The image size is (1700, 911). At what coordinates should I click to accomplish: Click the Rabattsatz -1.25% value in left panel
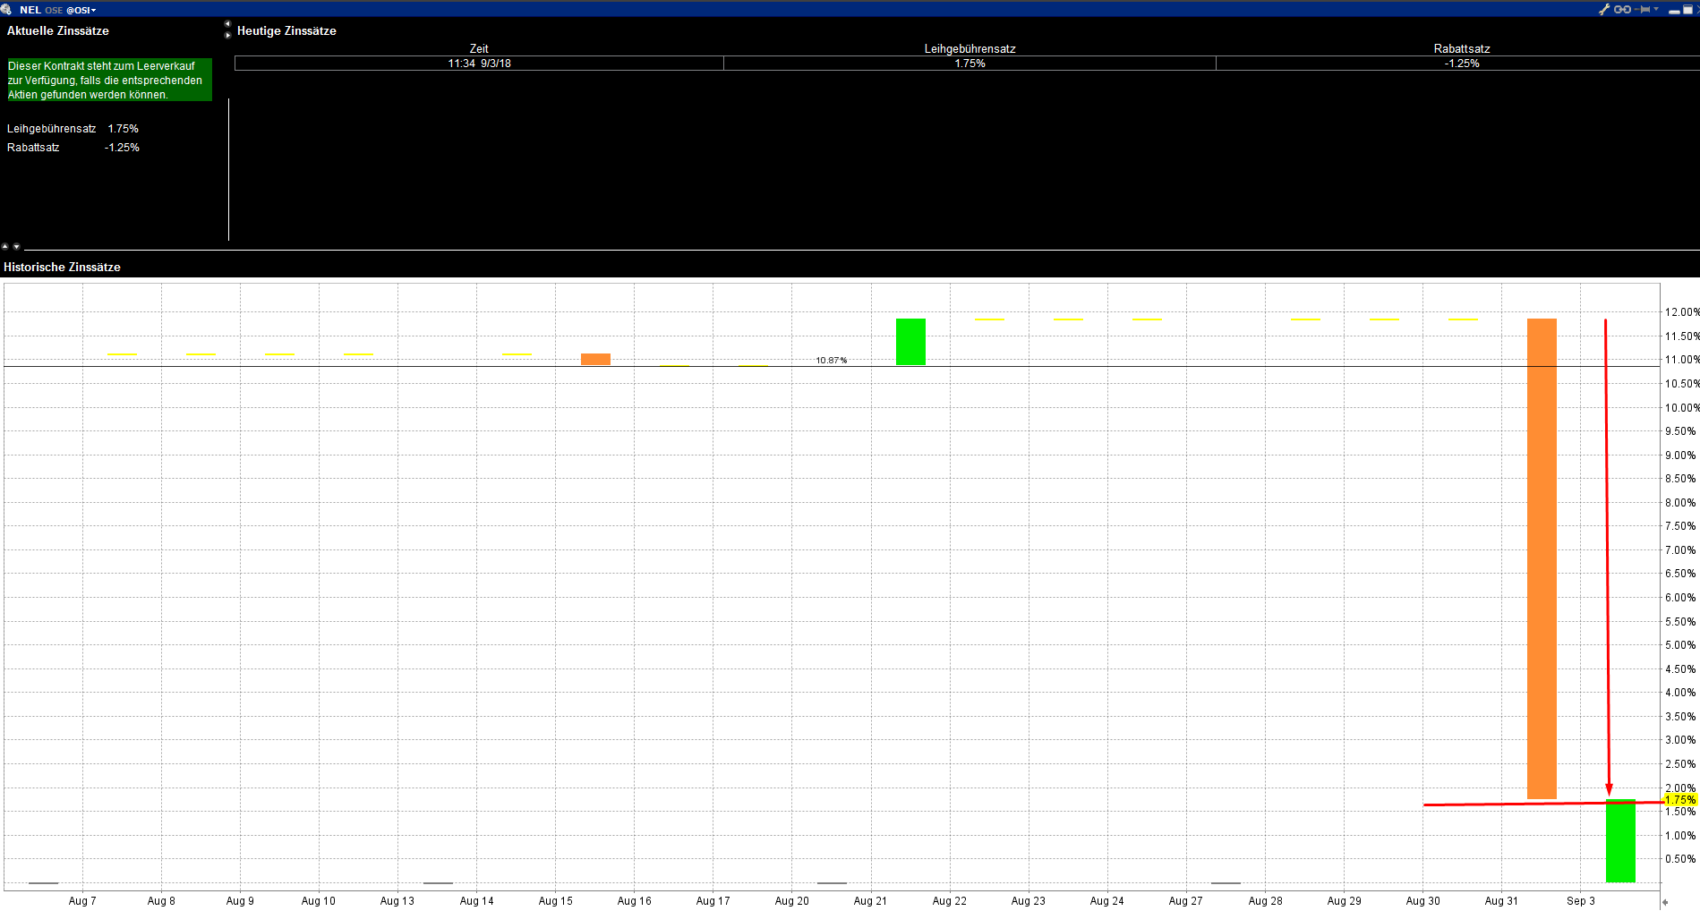[x=122, y=148]
